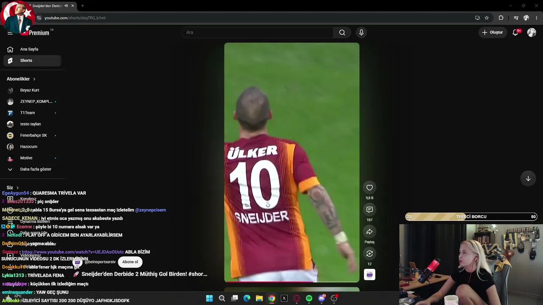543x305 pixels.
Task: Open the short's sound source thumbnail
Action: [x=369, y=275]
